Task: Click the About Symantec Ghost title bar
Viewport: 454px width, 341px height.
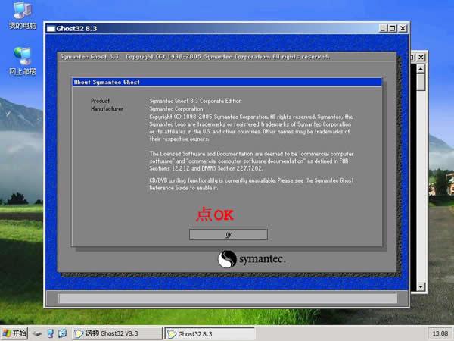Action: (227, 82)
